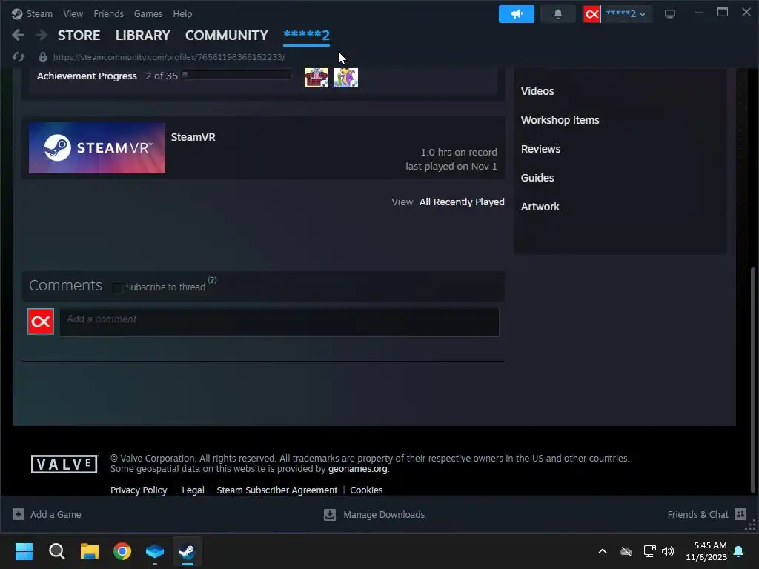Go back with the left arrow
This screenshot has height=569, width=759.
click(18, 35)
